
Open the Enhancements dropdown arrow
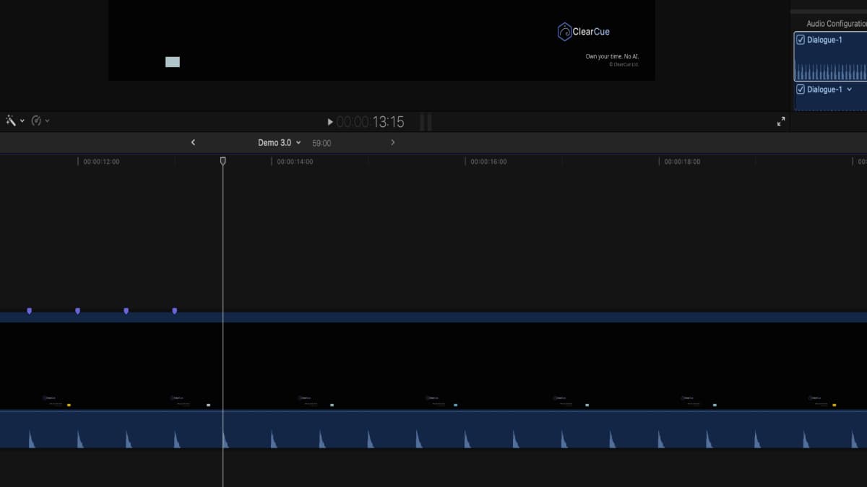click(x=22, y=120)
